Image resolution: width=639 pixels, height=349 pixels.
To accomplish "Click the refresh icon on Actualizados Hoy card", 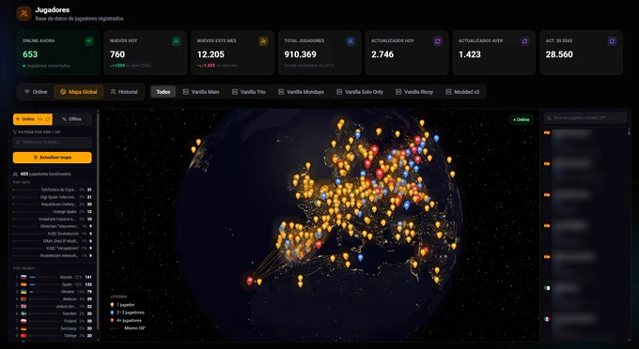I will (438, 41).
